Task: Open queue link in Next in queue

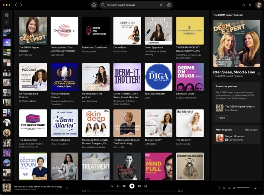Action: [251, 130]
